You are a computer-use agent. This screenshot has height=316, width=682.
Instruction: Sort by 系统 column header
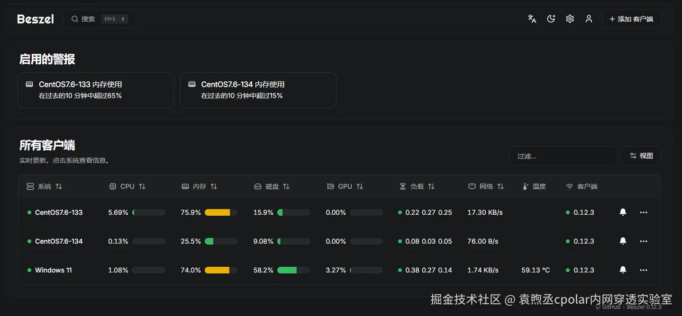[45, 186]
